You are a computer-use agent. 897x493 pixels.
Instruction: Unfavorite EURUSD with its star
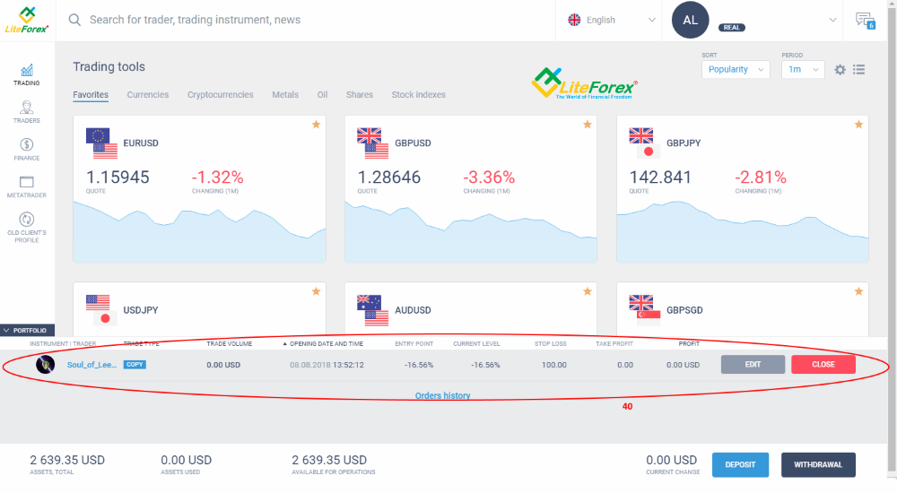316,125
